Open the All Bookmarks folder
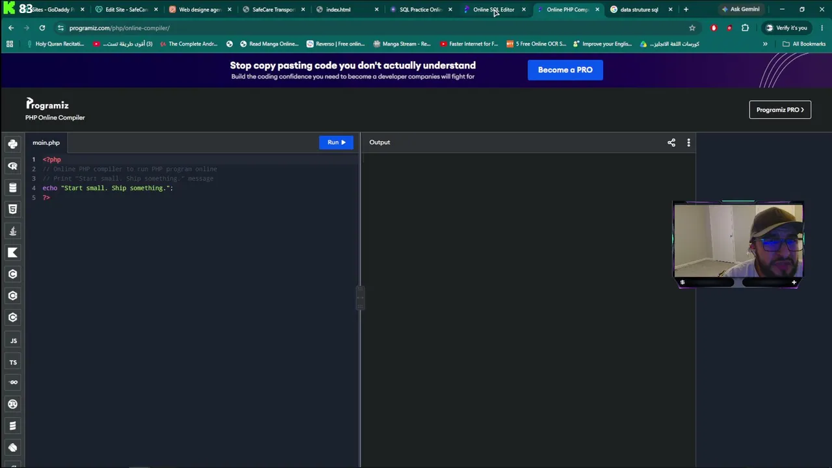832x468 pixels. tap(804, 44)
